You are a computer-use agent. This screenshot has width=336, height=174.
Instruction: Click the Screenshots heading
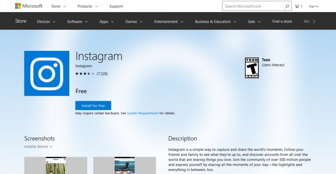39,138
